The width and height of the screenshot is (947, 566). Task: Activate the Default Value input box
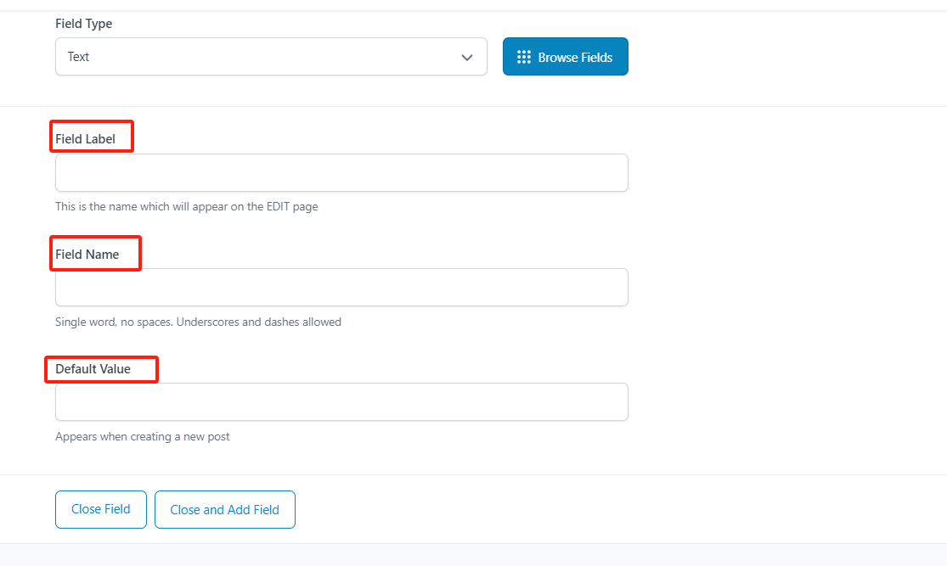341,402
